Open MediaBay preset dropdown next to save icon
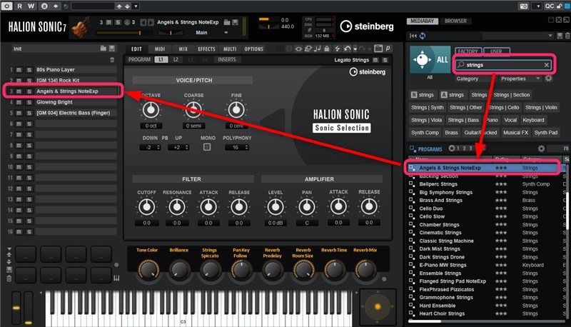Screen dimensions: 571x327 [550, 36]
